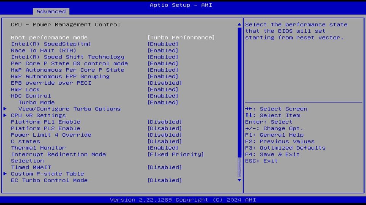Click F3: Optimized Defaults
The width and height of the screenshot is (366, 205).
pyautogui.click(x=285, y=148)
